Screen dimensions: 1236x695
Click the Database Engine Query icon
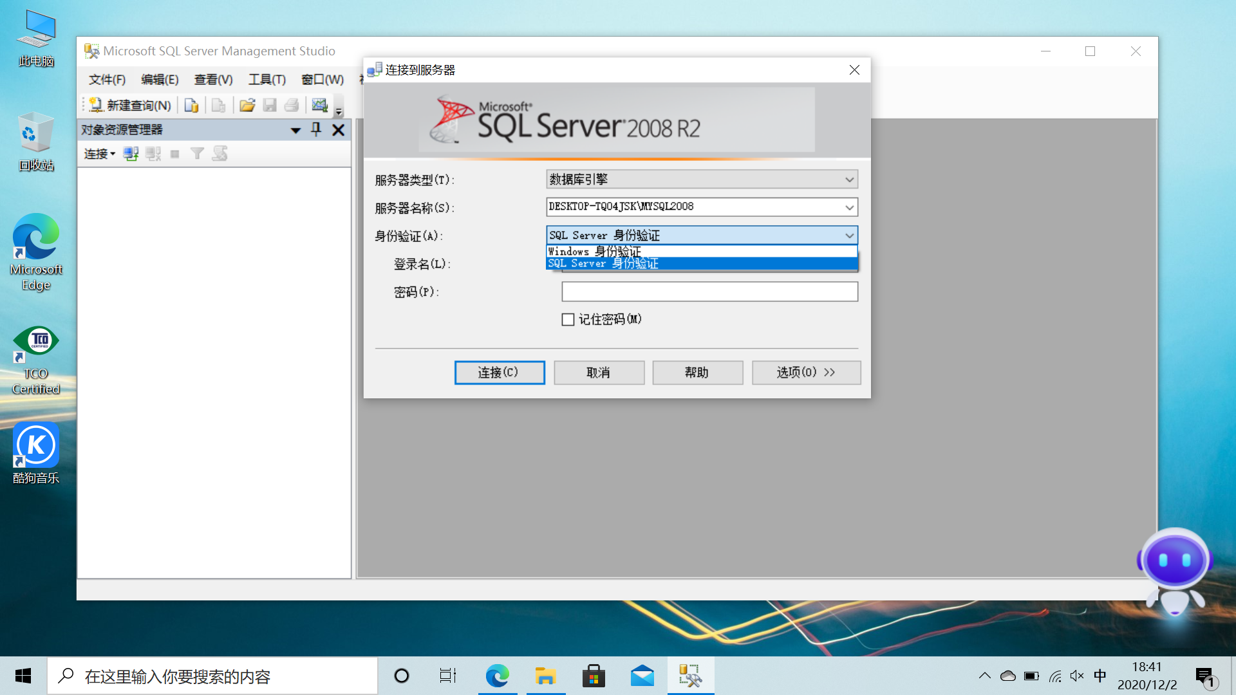pyautogui.click(x=191, y=105)
